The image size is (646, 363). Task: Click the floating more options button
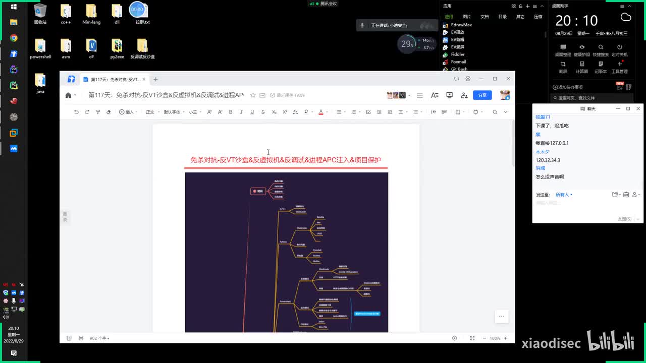point(501,316)
